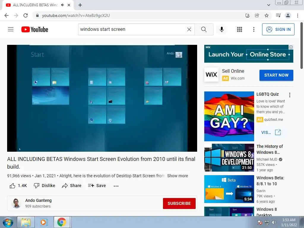The width and height of the screenshot is (304, 228).
Task: Open Michael MJD channel name
Action: click(x=267, y=159)
